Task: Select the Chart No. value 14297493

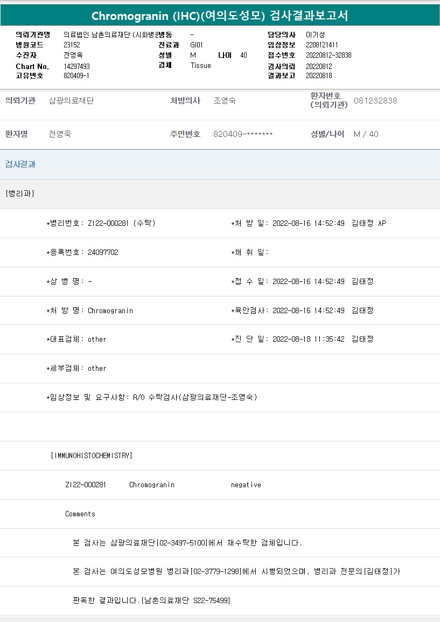Action: (x=76, y=66)
